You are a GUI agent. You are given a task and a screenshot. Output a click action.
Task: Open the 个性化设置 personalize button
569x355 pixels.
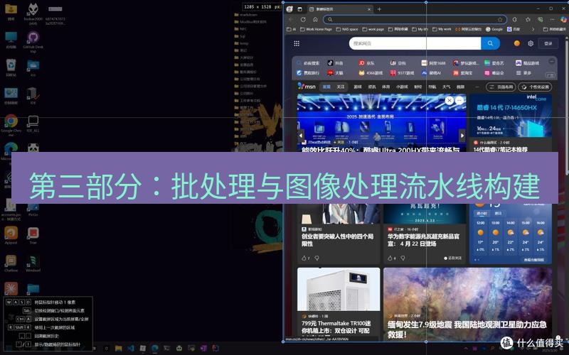(535, 87)
